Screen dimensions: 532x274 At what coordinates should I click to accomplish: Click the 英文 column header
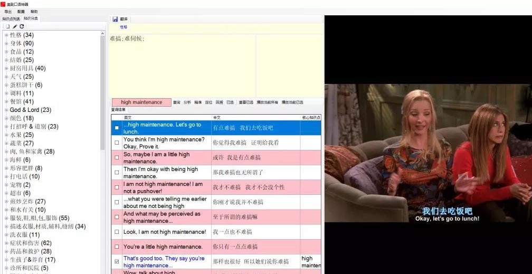coord(167,118)
